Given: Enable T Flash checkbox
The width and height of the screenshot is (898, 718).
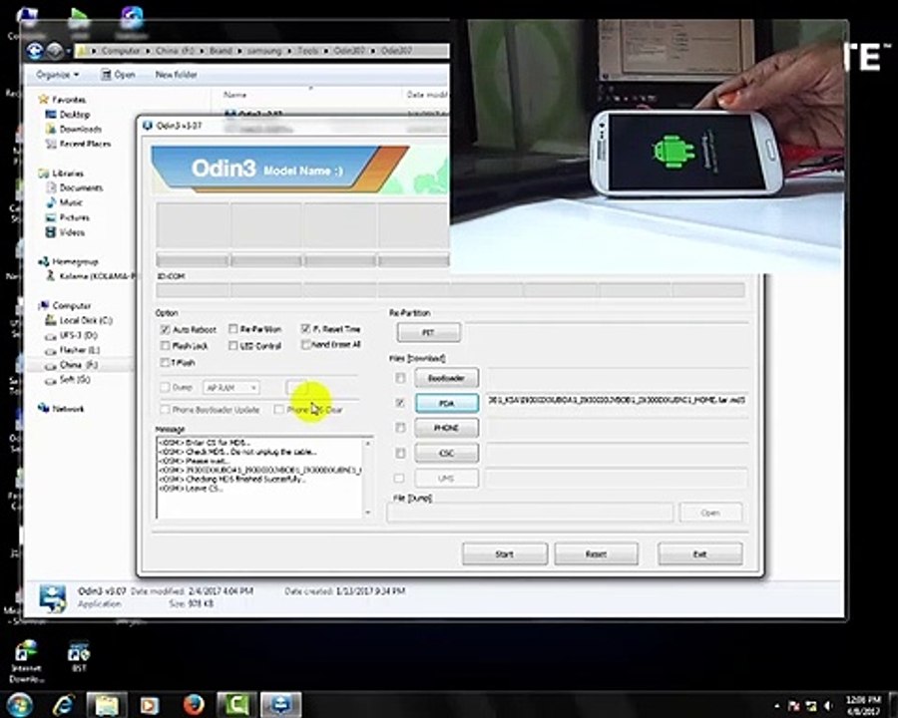Looking at the screenshot, I should click(166, 362).
